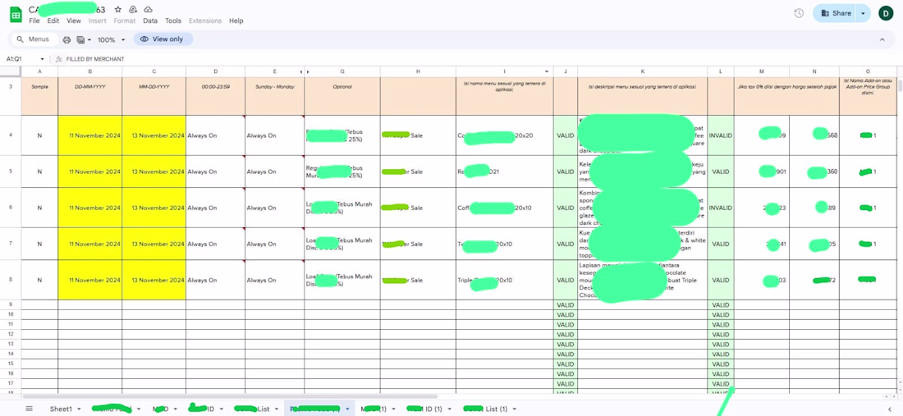Image resolution: width=903 pixels, height=416 pixels.
Task: Open the Sheet1 tab dropdown arrow
Action: [80, 409]
